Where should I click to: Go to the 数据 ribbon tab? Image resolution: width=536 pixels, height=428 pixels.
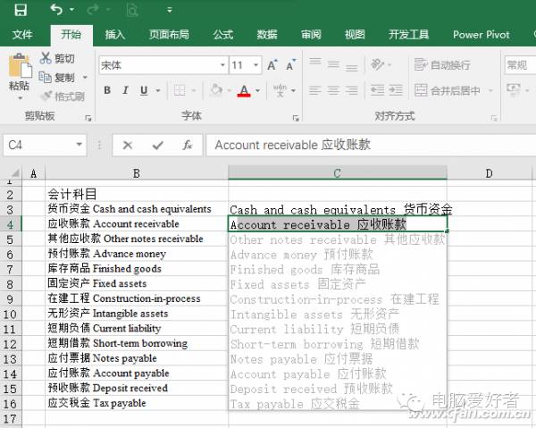[x=267, y=35]
